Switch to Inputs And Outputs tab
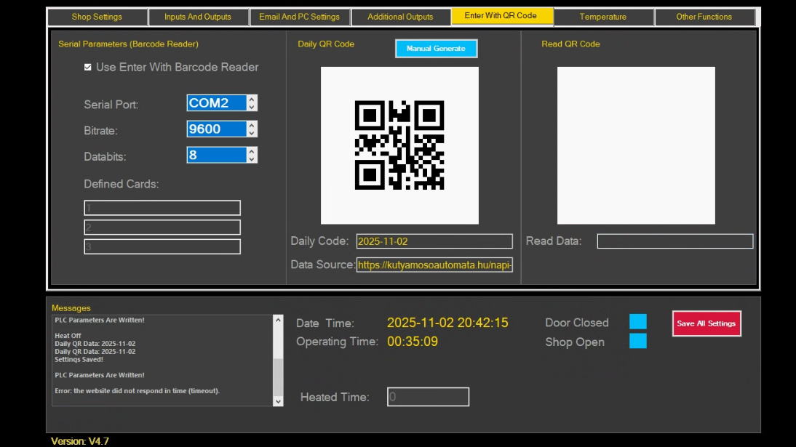This screenshot has height=447, width=796. coord(197,17)
